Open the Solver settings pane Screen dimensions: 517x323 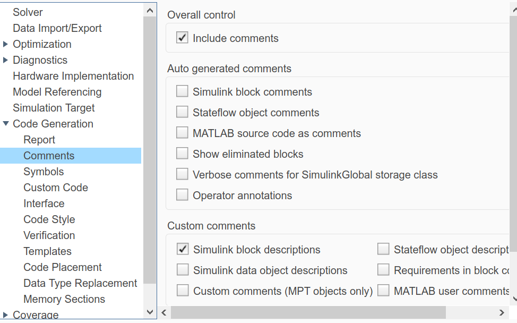pyautogui.click(x=28, y=12)
